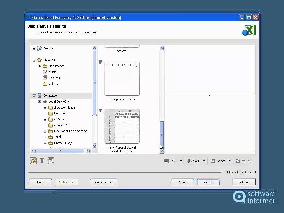Click the Pictures folder icon
The height and width of the screenshot is (213, 284).
[45, 78]
